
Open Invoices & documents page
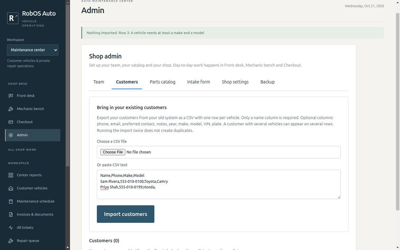pos(33,214)
